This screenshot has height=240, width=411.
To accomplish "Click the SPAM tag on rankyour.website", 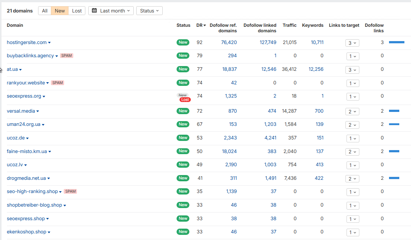I will (58, 83).
